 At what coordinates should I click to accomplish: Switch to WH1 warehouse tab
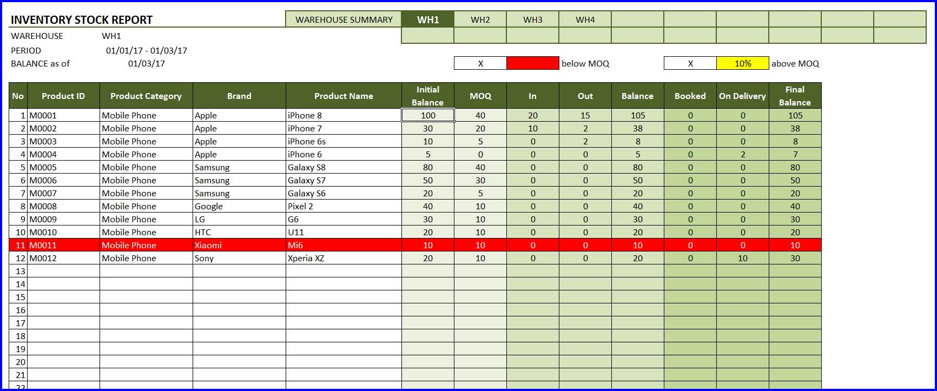(x=427, y=19)
